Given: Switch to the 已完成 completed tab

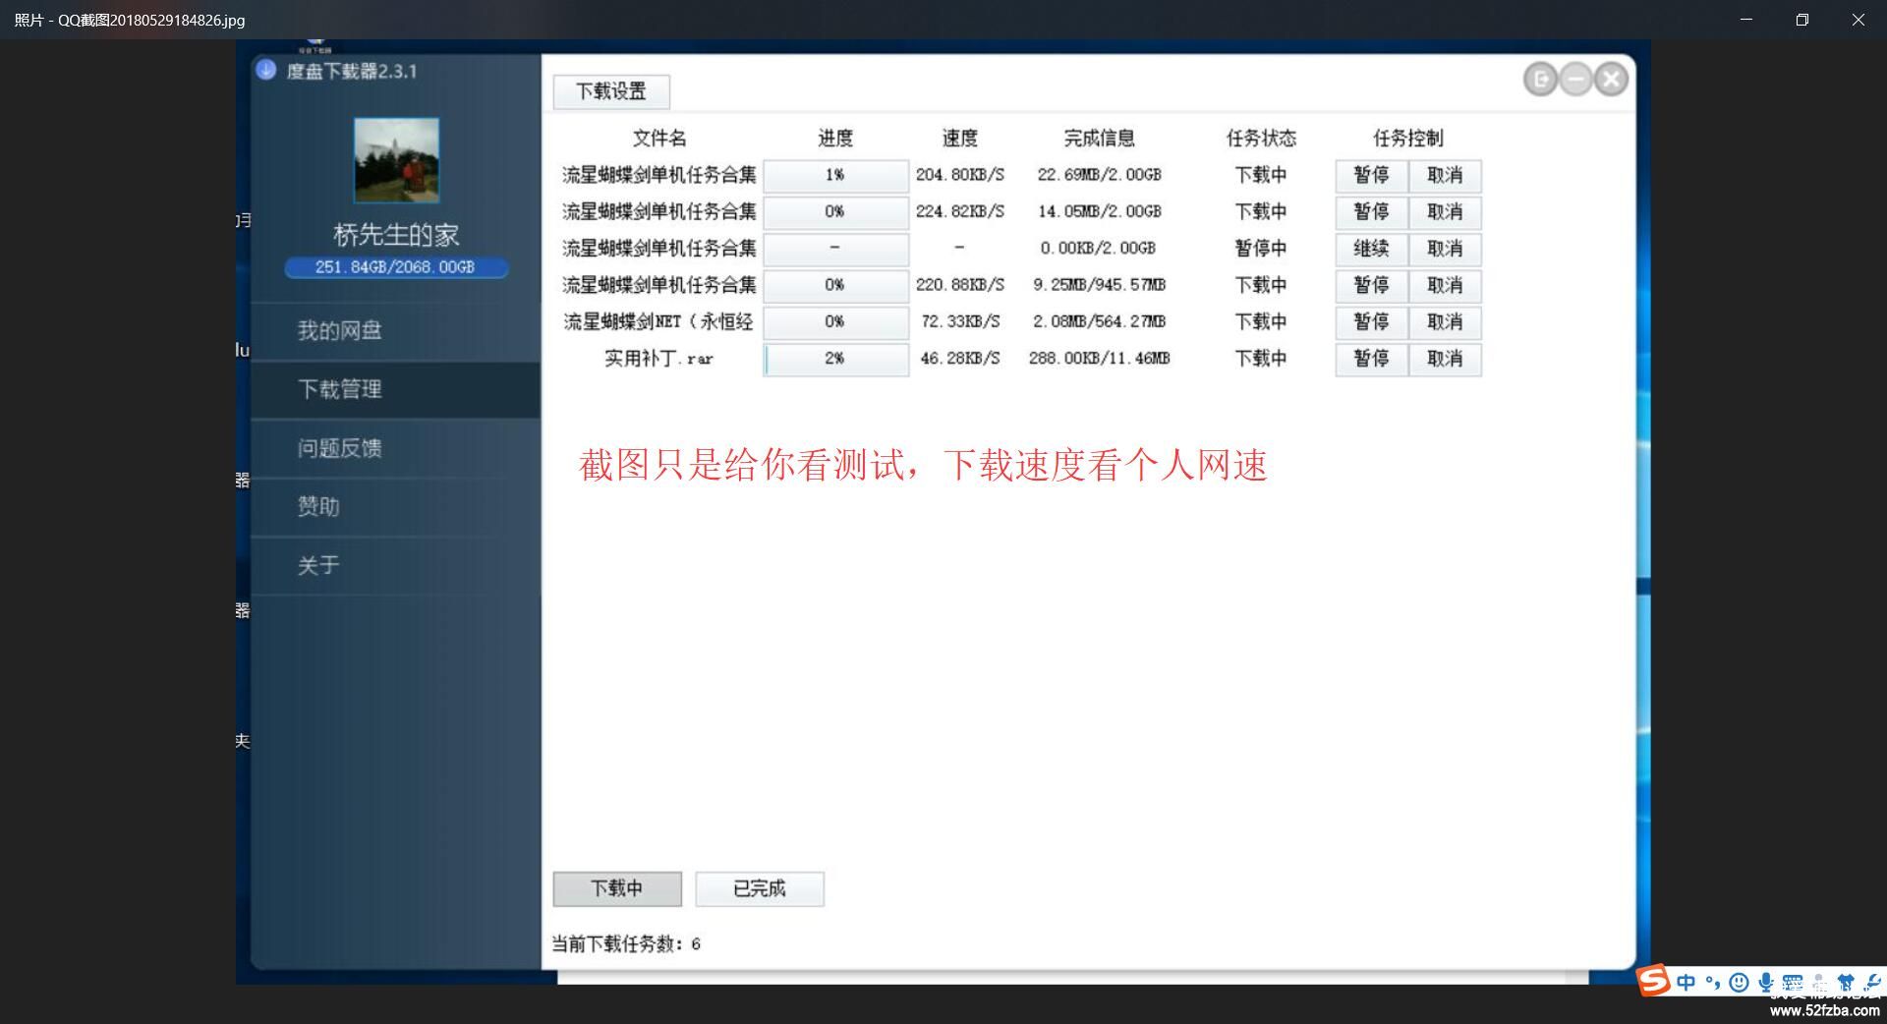Looking at the screenshot, I should 759,888.
